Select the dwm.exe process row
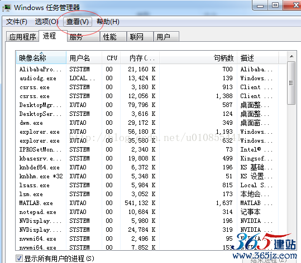Image resolution: width=301 pixels, height=263 pixels. [152, 123]
